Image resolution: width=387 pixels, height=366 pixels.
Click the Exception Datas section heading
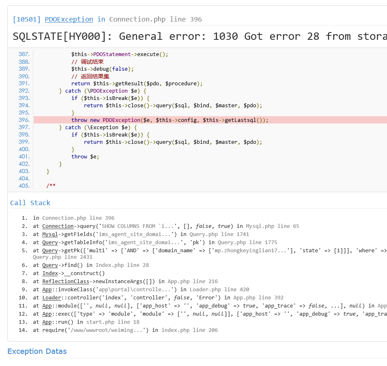click(37, 351)
